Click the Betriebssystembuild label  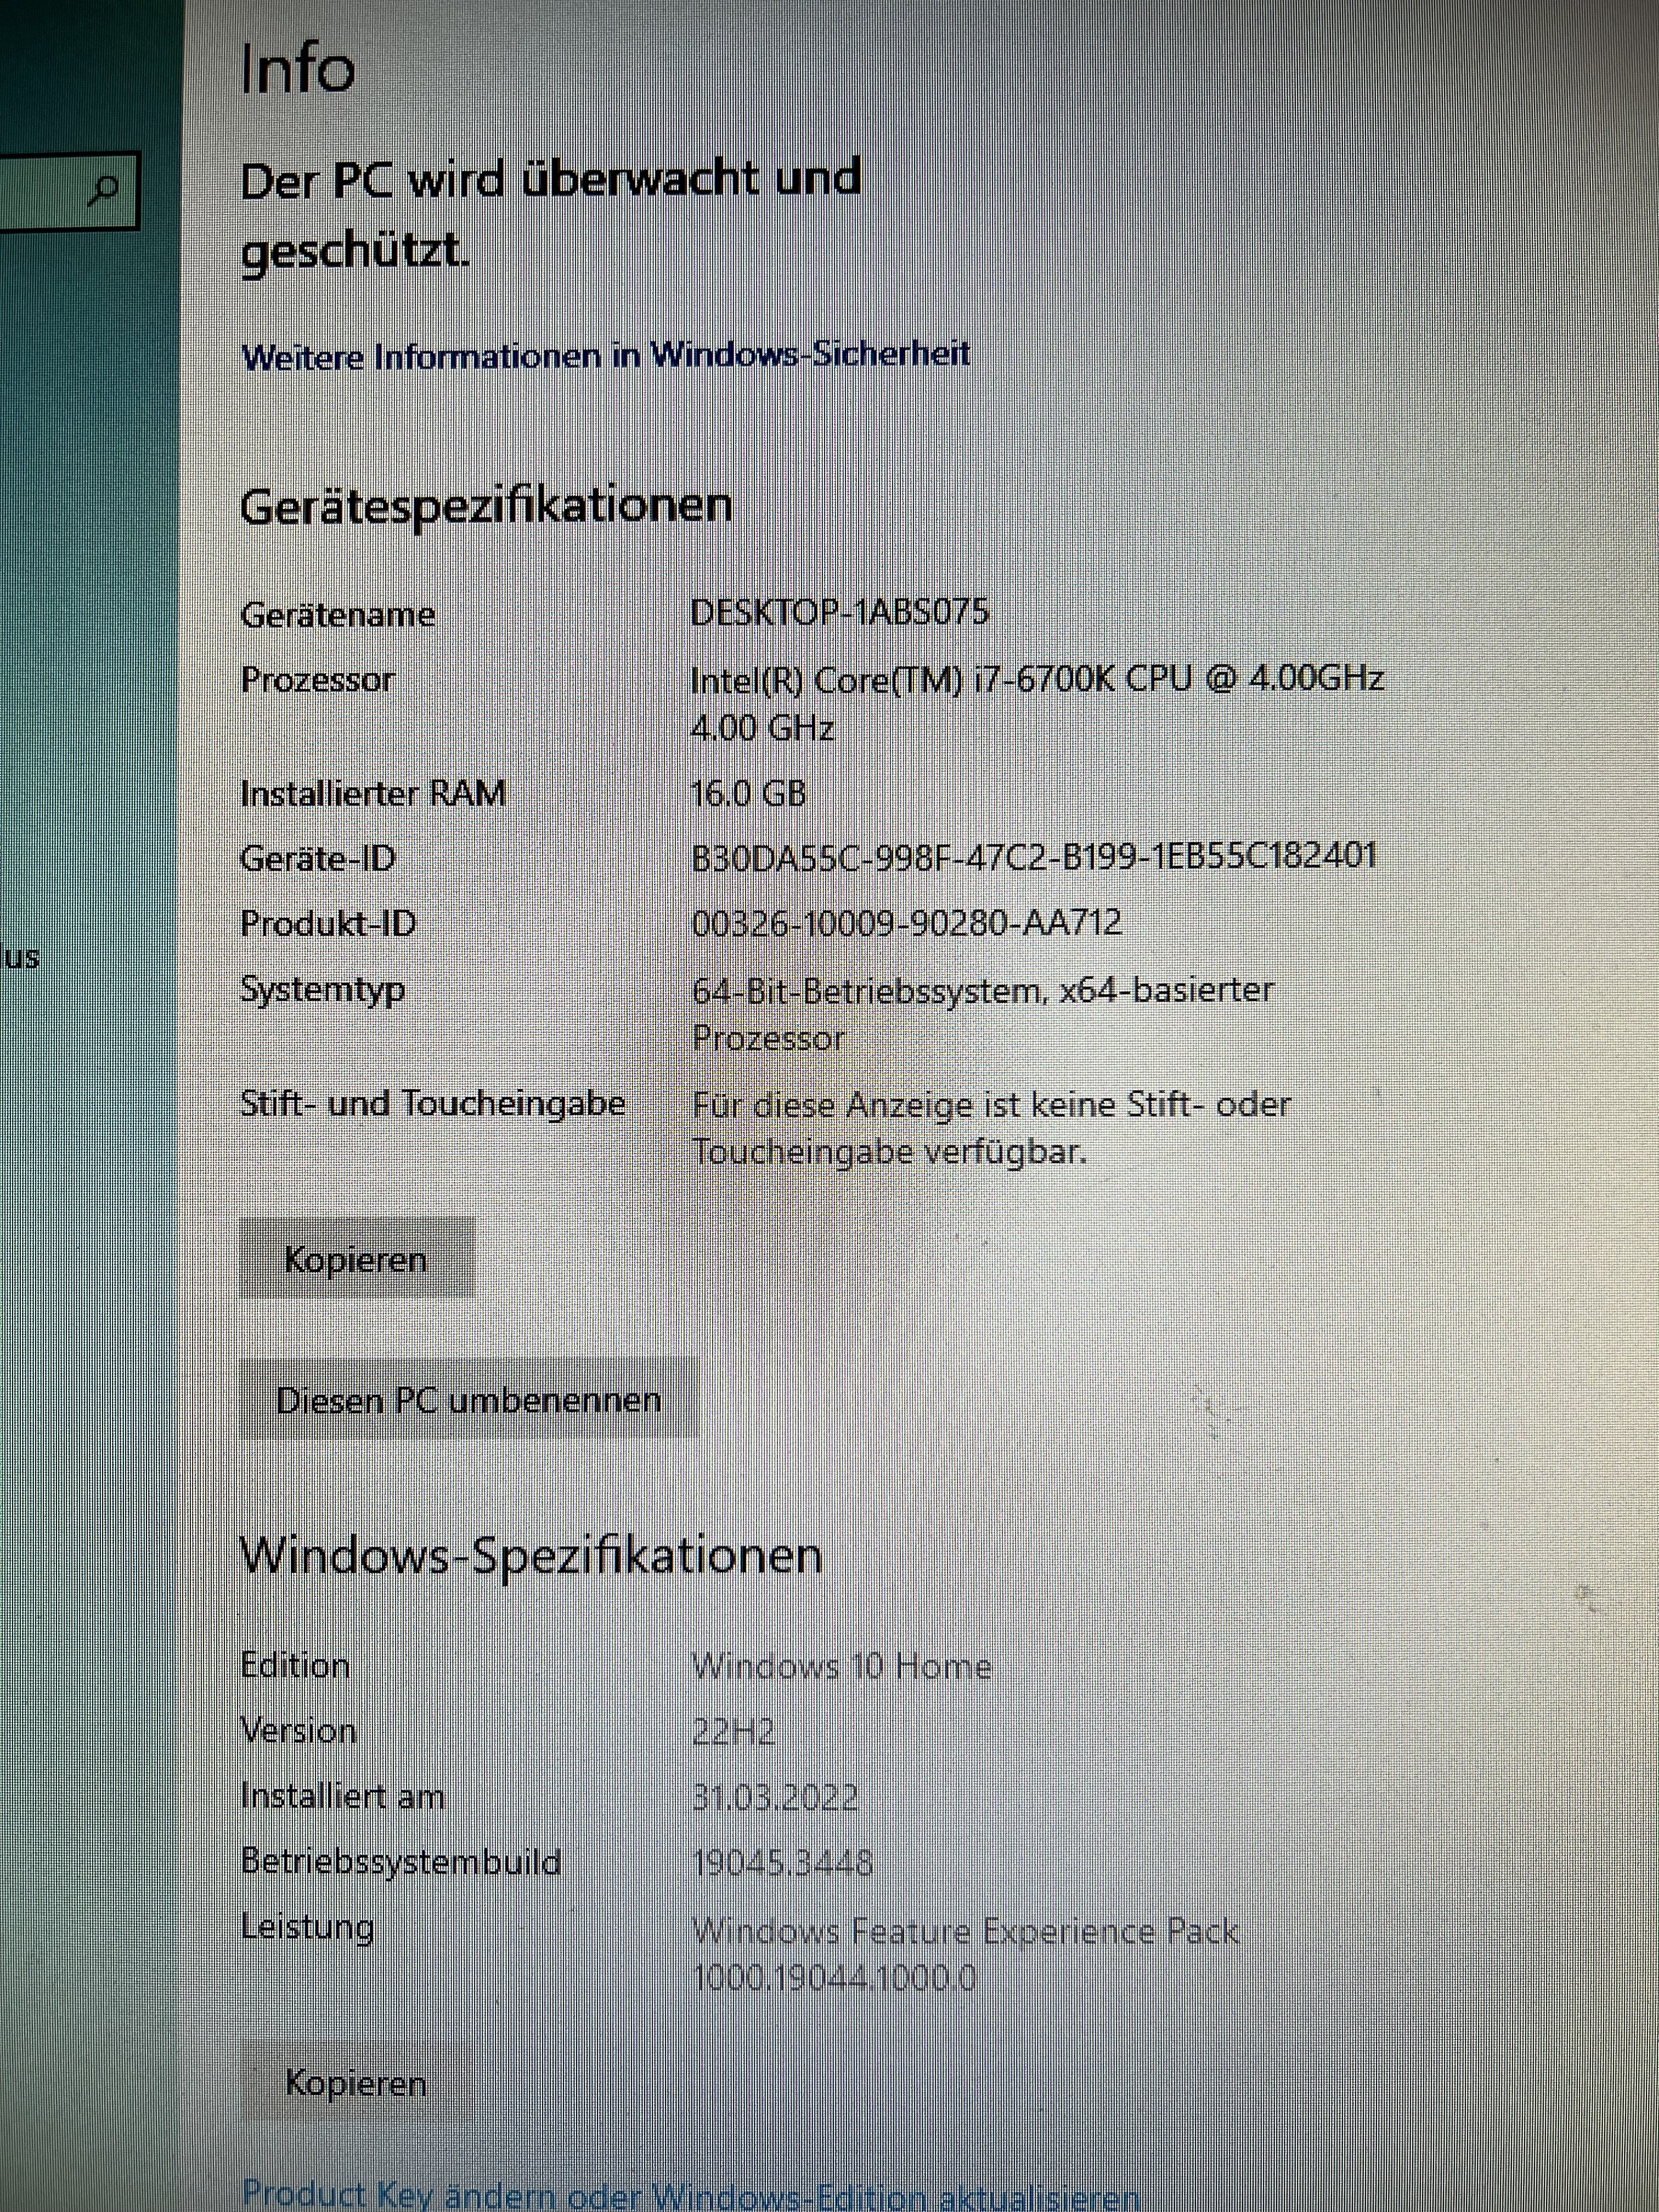(x=401, y=1862)
